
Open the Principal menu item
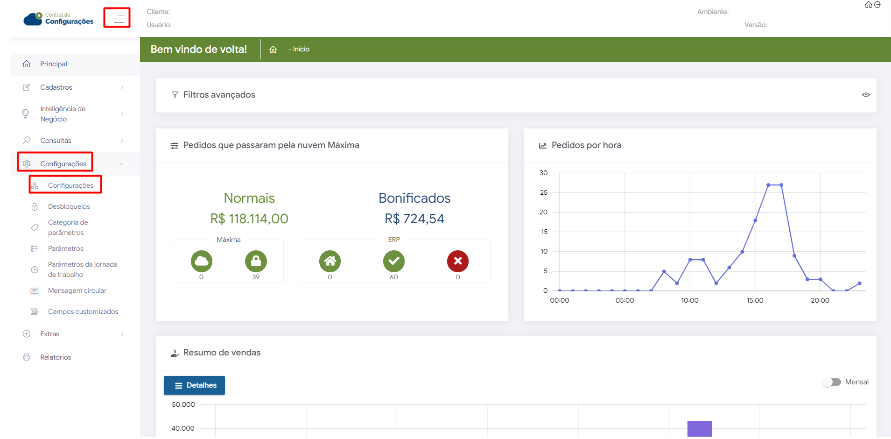54,64
